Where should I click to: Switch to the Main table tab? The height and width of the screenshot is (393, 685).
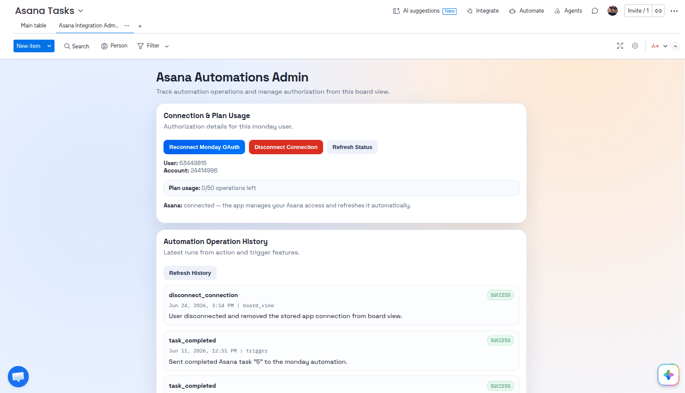point(34,26)
